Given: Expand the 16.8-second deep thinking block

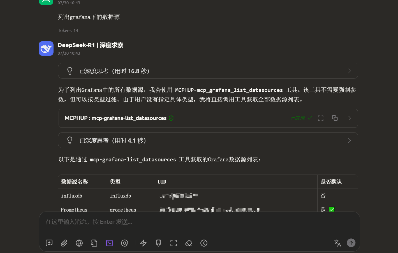Looking at the screenshot, I should [x=349, y=71].
